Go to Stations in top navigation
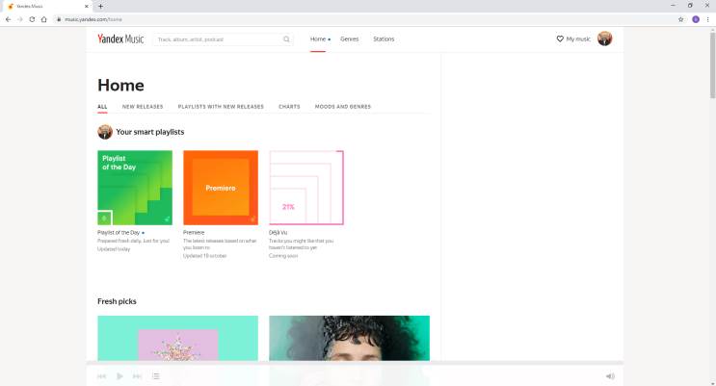This screenshot has width=716, height=386. coord(384,39)
